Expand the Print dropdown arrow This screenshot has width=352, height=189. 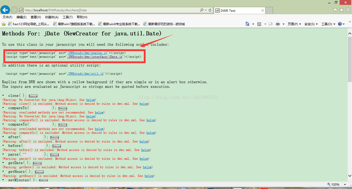tap(283, 24)
